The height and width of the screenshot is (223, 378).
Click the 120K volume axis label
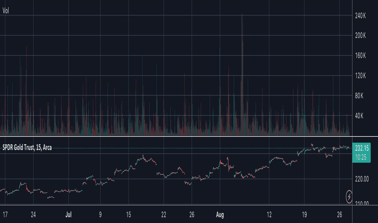[x=361, y=76]
